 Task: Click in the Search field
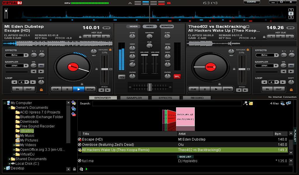pyautogui.click(x=167, y=104)
